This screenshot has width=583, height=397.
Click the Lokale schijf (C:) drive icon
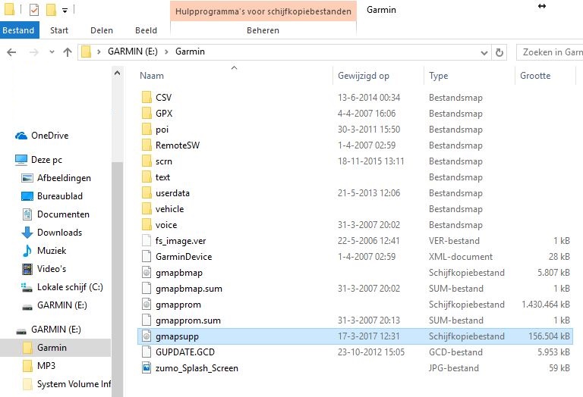[x=27, y=287]
